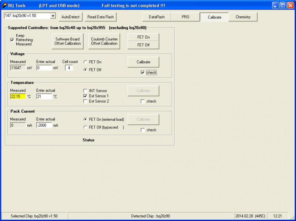The height and width of the screenshot is (221, 296).
Task: Click the Pack Current Calibrate button
Action: coord(143,120)
